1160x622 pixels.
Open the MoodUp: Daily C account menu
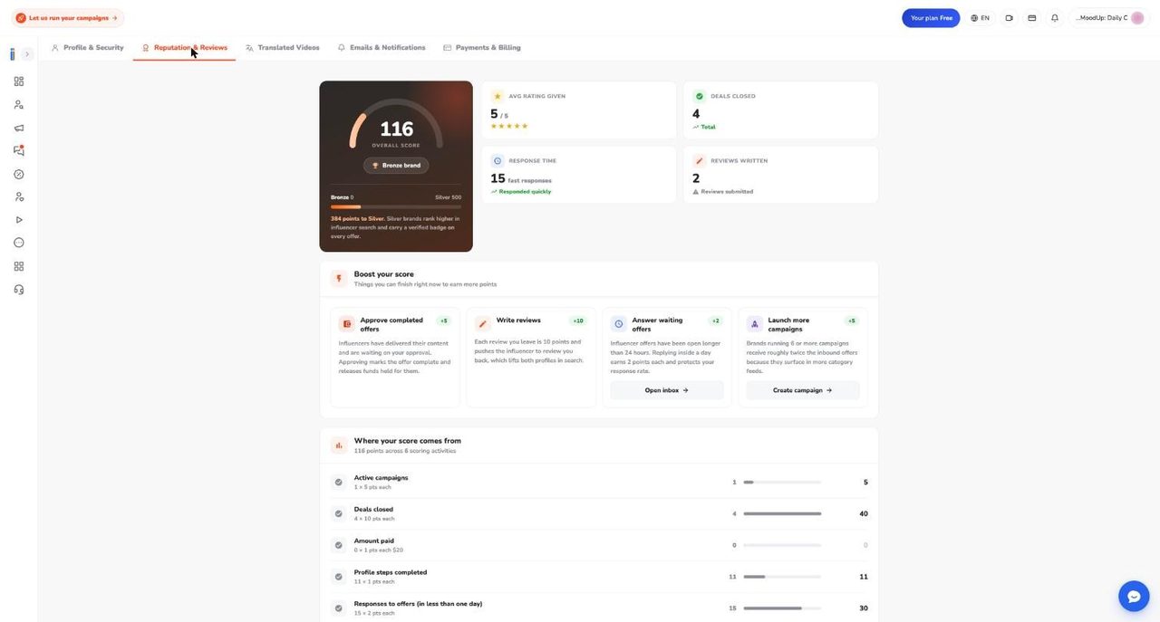pyautogui.click(x=1110, y=18)
